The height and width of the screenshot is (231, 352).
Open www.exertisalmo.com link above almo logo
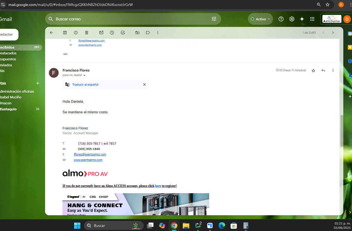coord(88,160)
